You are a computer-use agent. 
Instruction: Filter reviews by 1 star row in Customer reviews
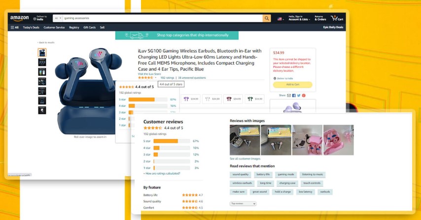(171, 168)
